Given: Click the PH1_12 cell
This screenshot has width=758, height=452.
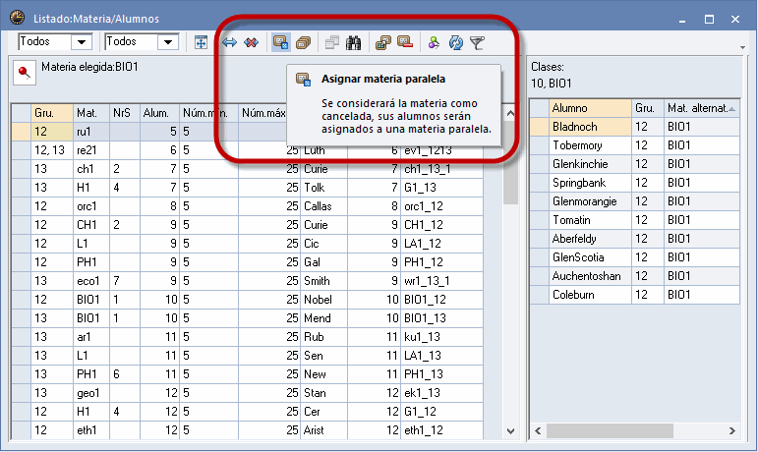Looking at the screenshot, I should point(441,262).
